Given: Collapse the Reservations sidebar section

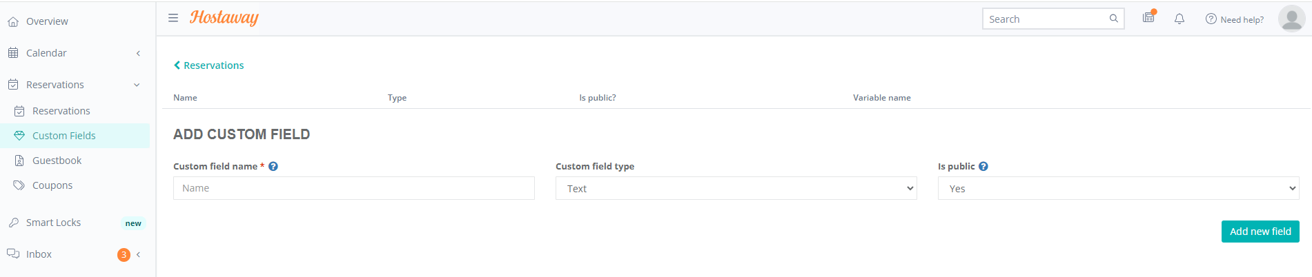Looking at the screenshot, I should tap(137, 85).
